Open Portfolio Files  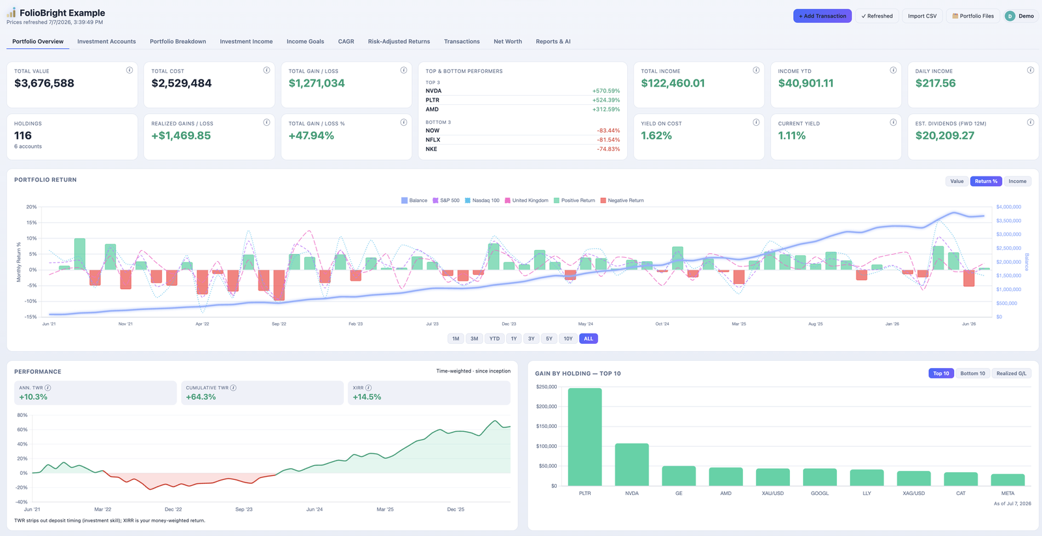click(x=973, y=16)
